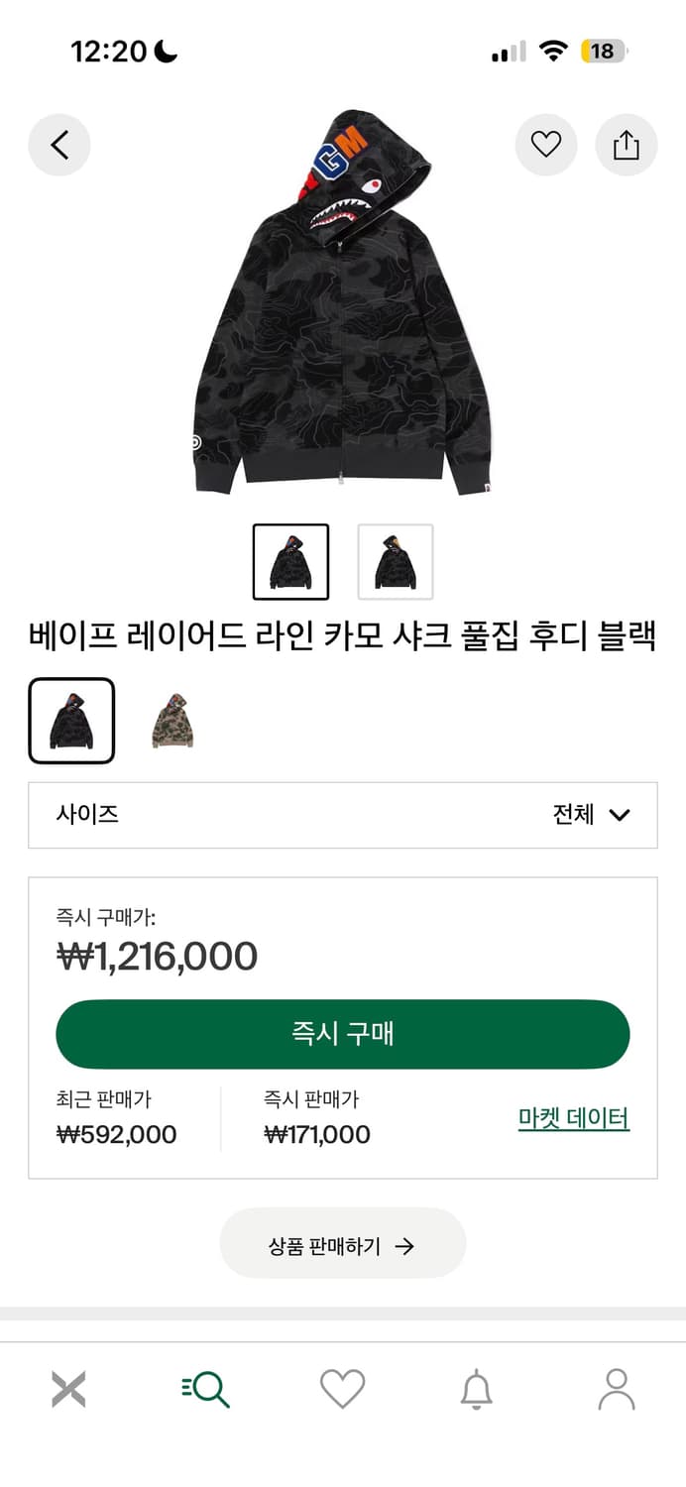
Task: Open 마켓 데이터 market data link
Action: pos(573,1116)
